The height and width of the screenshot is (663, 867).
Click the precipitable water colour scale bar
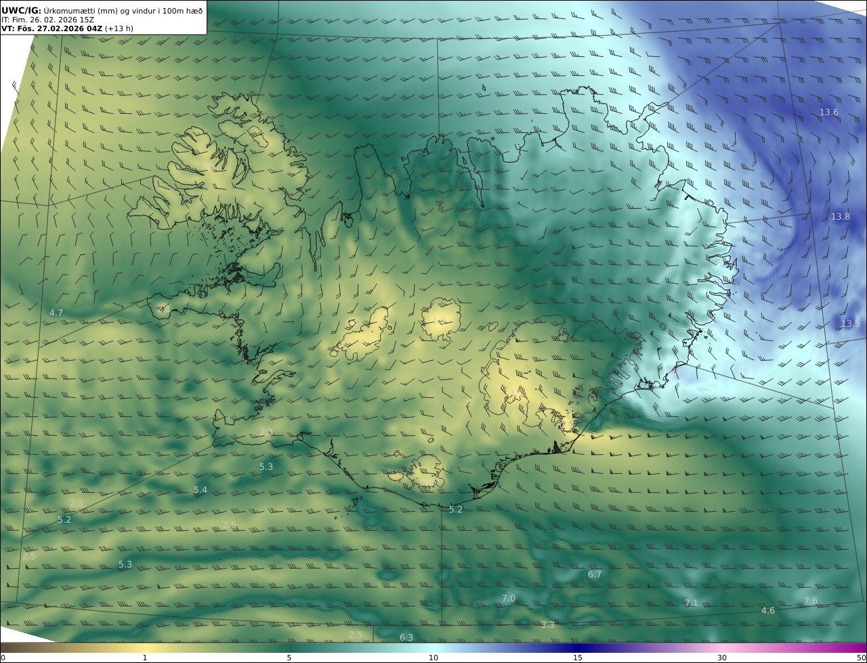[433, 647]
